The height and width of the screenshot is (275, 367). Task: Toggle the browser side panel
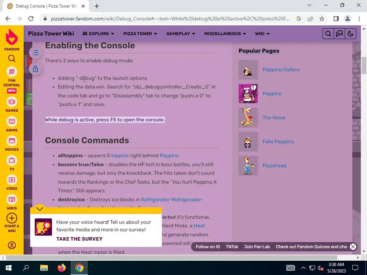336,19
